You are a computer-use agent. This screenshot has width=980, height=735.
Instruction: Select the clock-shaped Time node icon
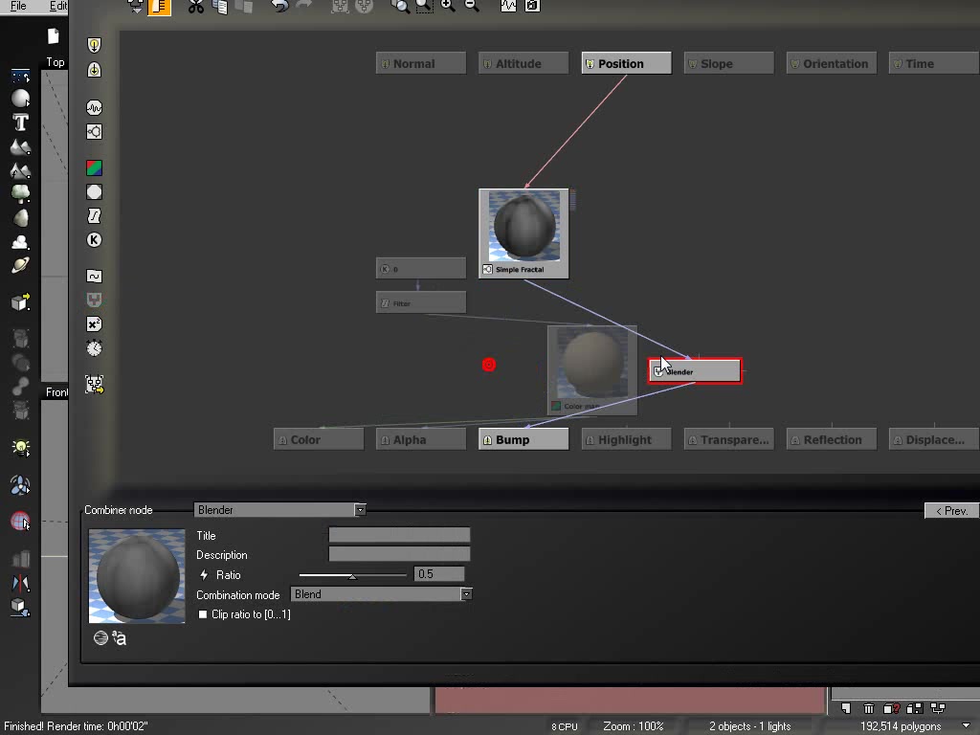(93, 347)
